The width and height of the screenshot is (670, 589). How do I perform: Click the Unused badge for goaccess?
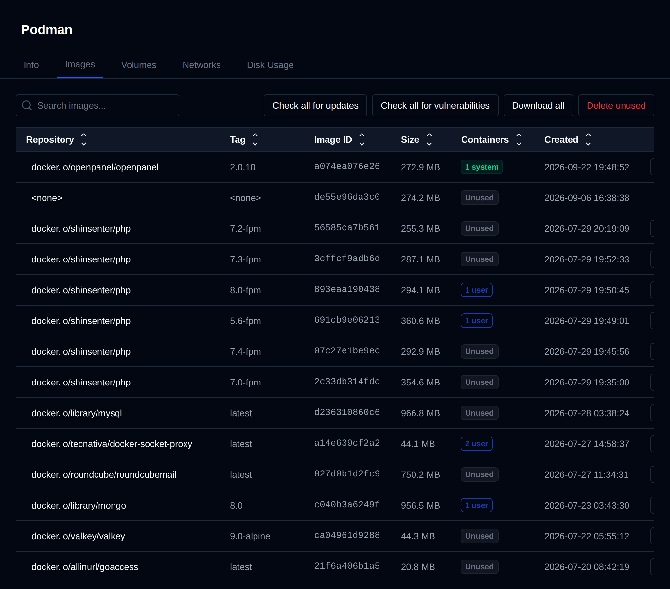point(479,567)
